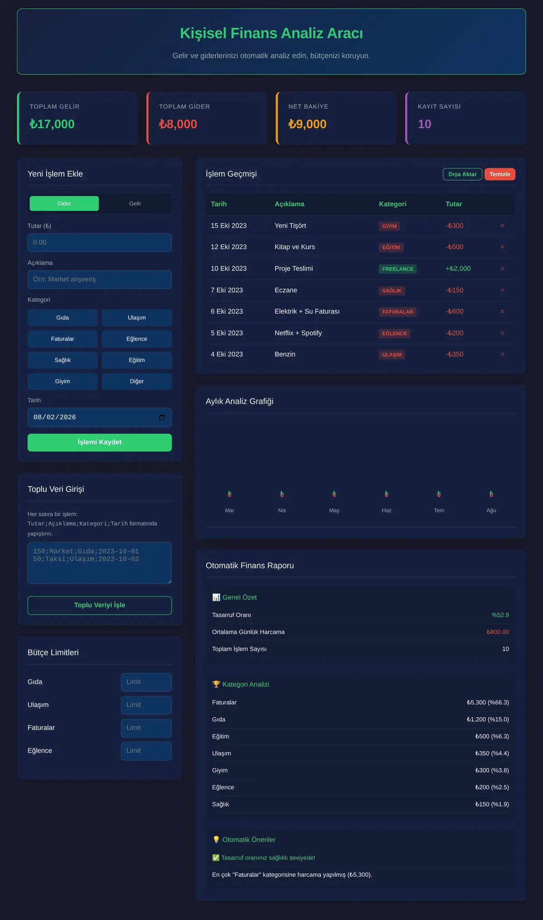Select the Ulaşım category
Image resolution: width=543 pixels, height=920 pixels.
coord(137,318)
